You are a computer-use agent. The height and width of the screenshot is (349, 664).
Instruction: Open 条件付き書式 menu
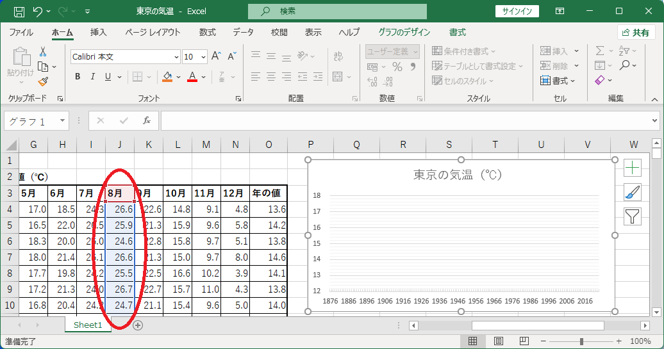click(x=463, y=51)
